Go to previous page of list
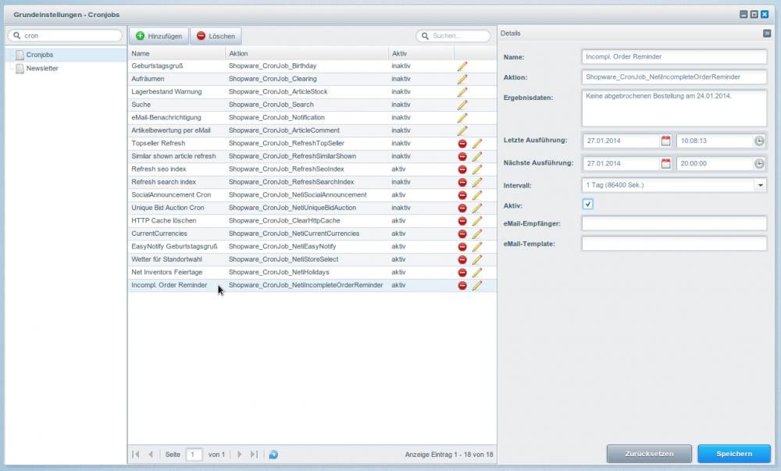Image resolution: width=781 pixels, height=471 pixels. [x=151, y=454]
